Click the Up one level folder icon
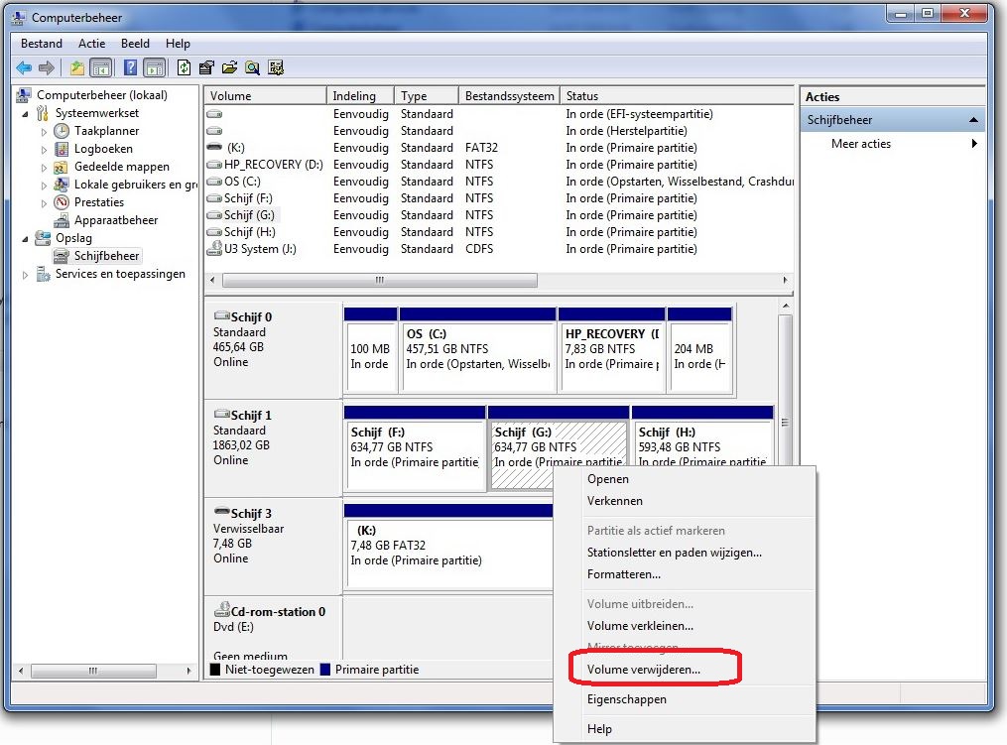This screenshot has width=1007, height=745. pos(76,68)
